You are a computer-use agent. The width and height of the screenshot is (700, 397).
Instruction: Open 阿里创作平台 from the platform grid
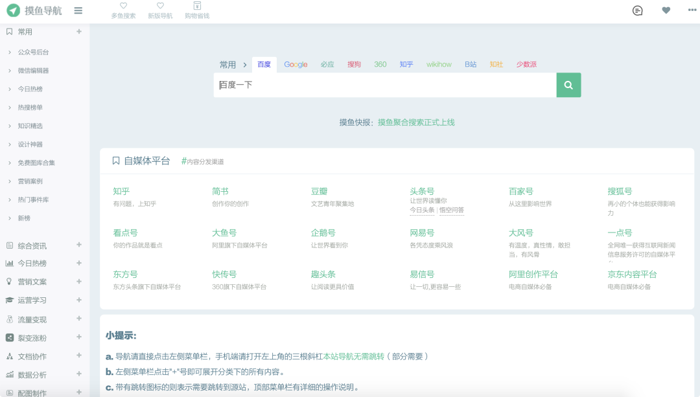[531, 274]
